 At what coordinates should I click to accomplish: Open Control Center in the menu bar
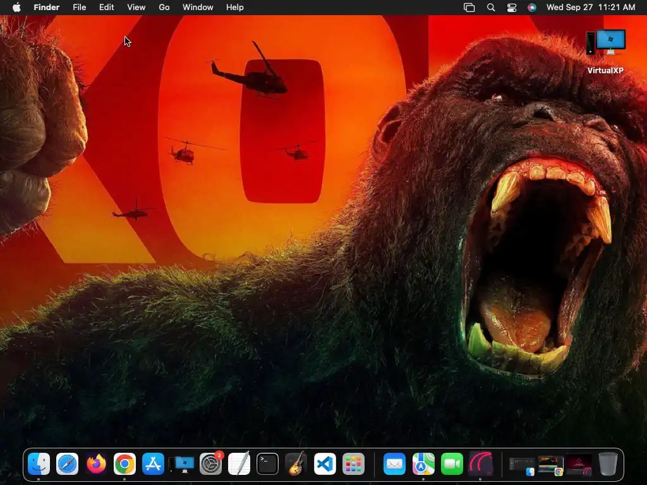pyautogui.click(x=512, y=8)
